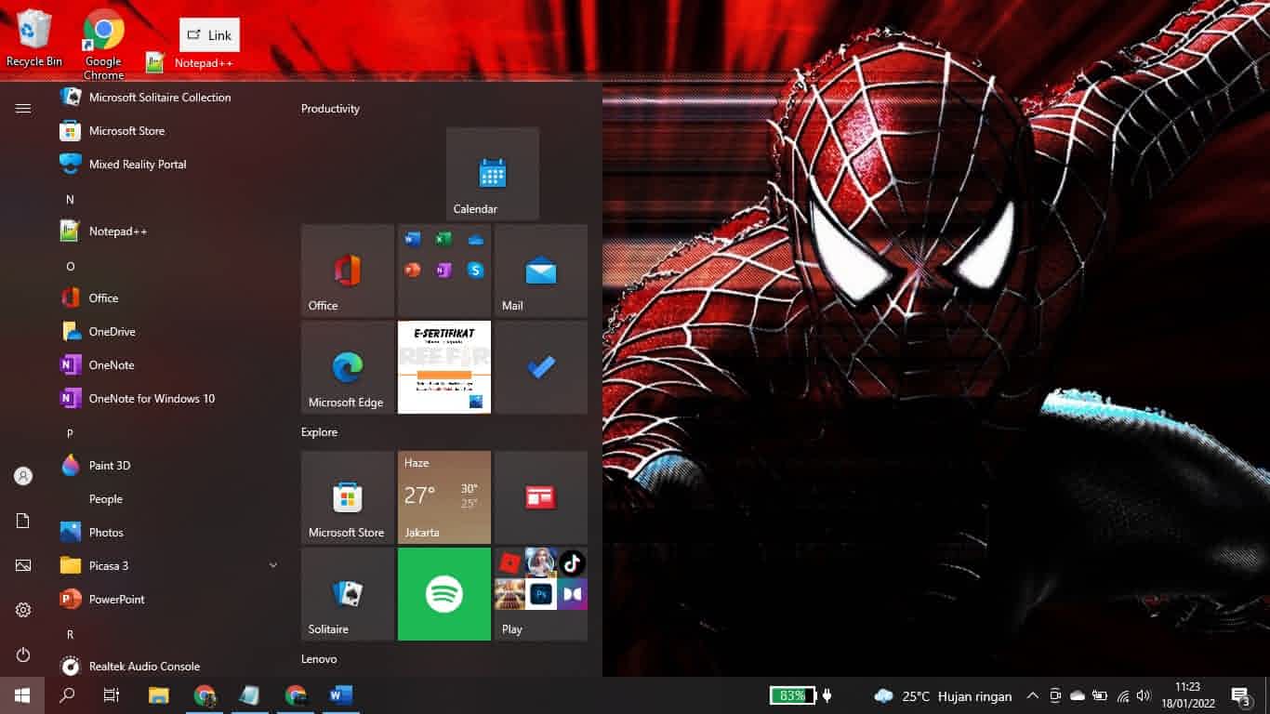Screen dimensions: 1270x714
Task: Open File Explorer from the taskbar
Action: [159, 695]
